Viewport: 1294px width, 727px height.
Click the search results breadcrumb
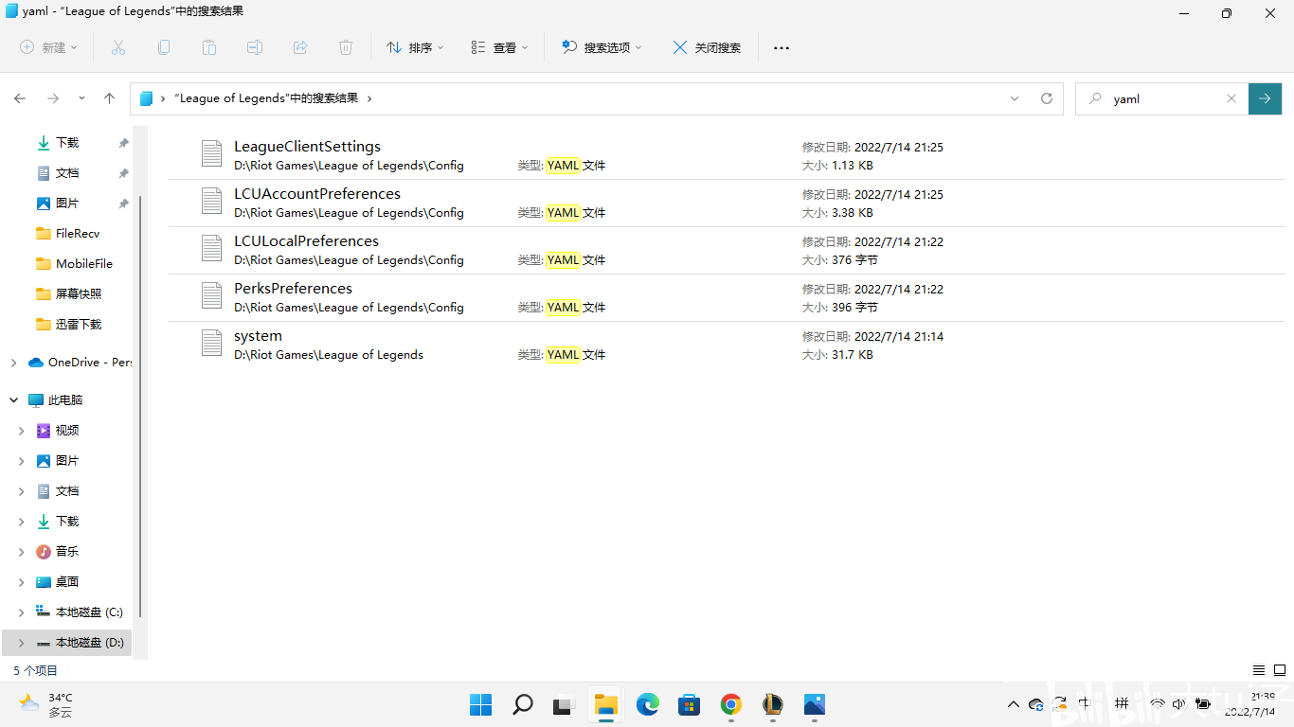(x=266, y=98)
